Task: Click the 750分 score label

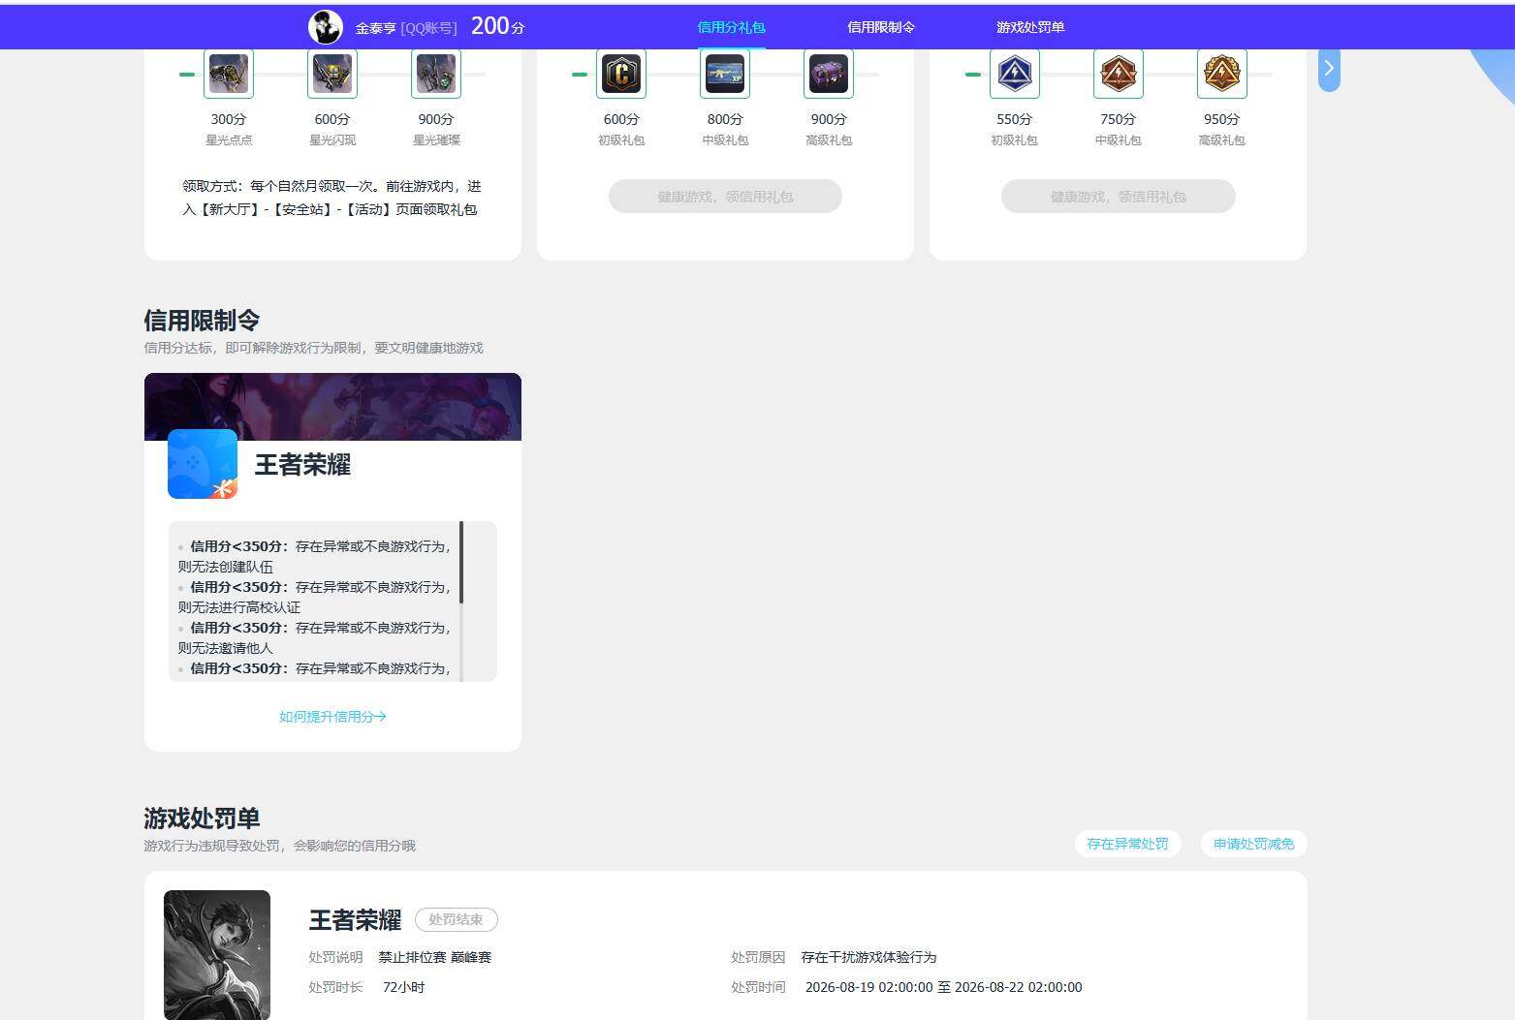Action: click(x=1119, y=119)
